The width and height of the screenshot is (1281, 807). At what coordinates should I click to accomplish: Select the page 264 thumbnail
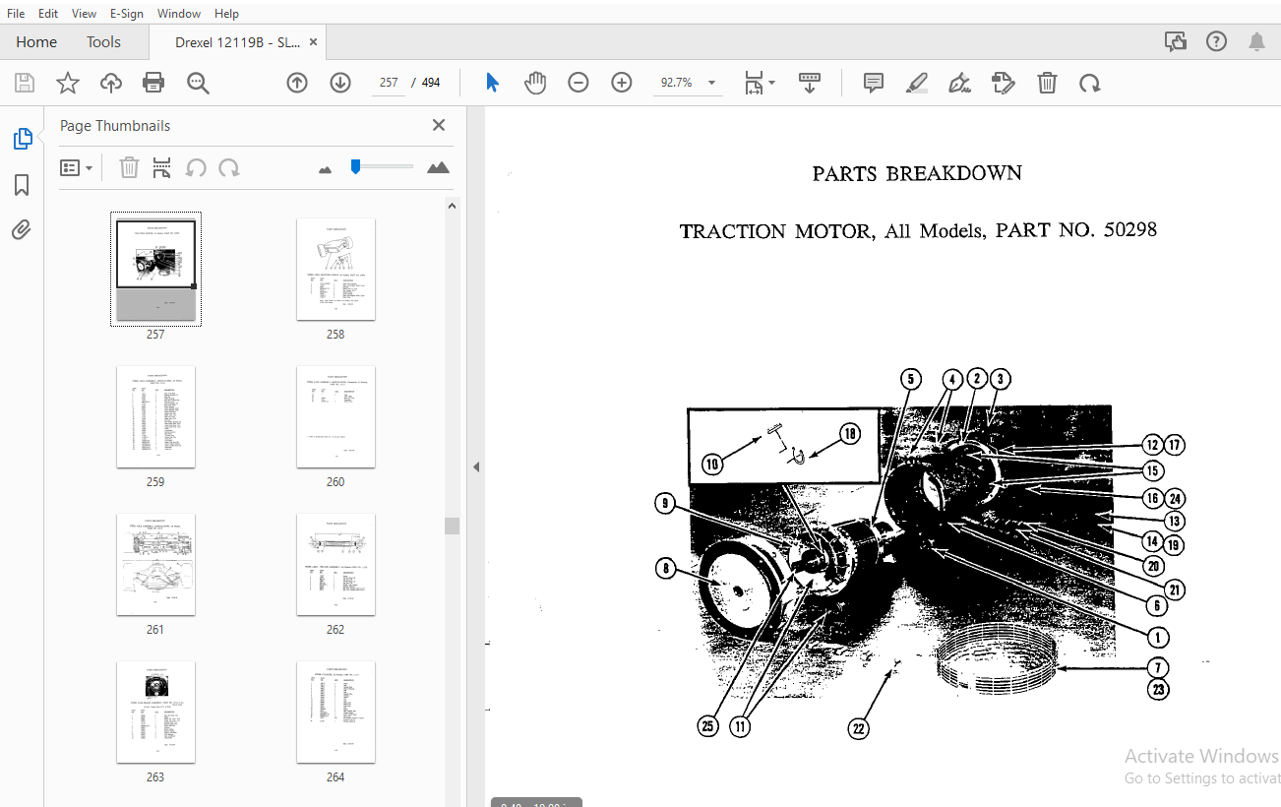click(x=335, y=712)
